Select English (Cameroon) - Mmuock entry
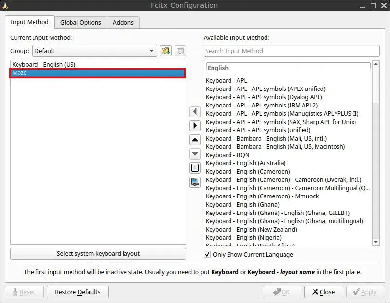Viewport: 390px width, 303px height. (x=288, y=196)
